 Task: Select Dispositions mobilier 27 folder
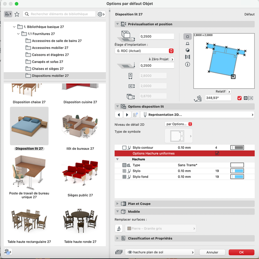pyautogui.click(x=55, y=76)
